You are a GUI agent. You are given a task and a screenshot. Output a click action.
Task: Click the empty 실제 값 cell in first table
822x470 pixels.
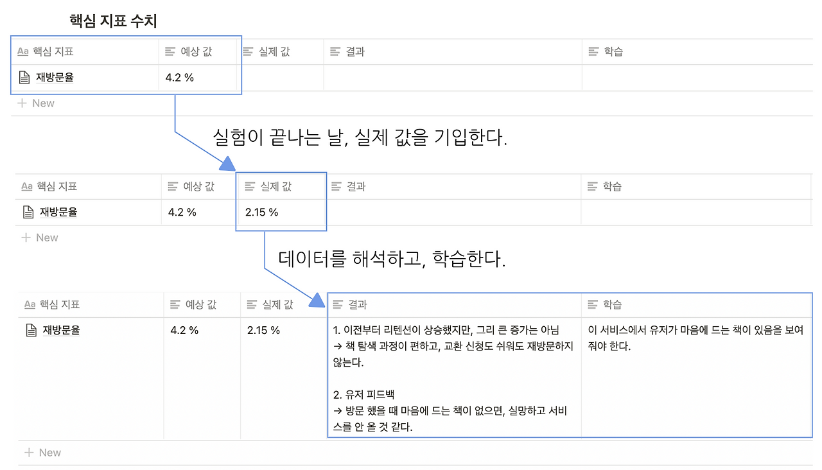283,78
